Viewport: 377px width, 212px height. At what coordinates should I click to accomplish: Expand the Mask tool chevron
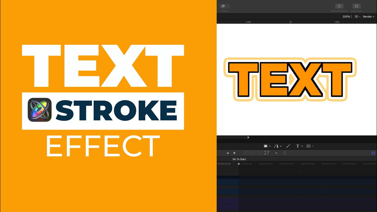click(x=313, y=146)
